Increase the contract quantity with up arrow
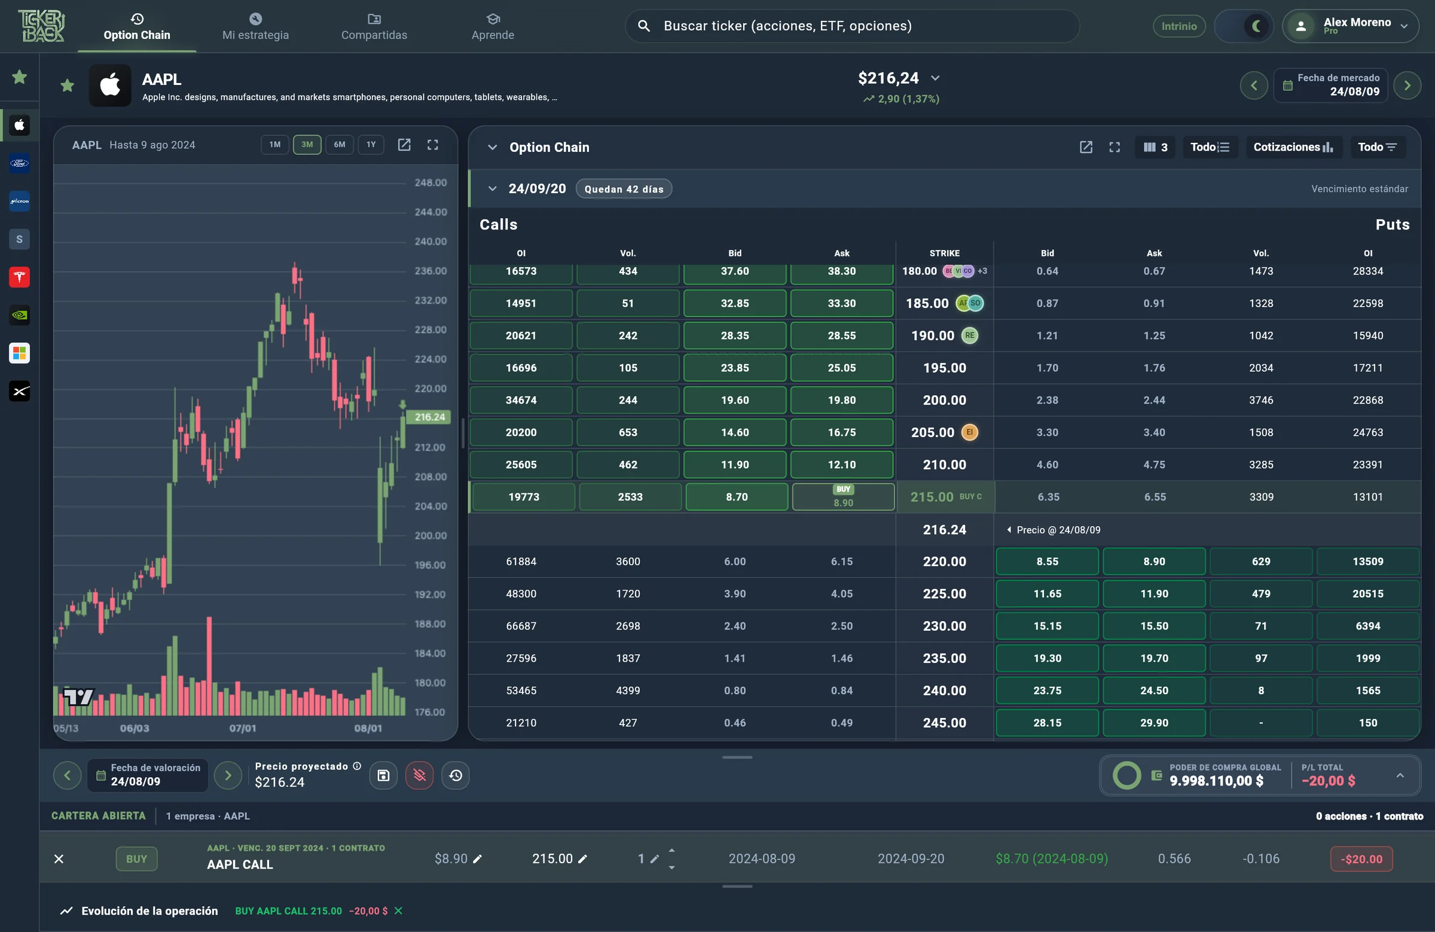 tap(671, 851)
